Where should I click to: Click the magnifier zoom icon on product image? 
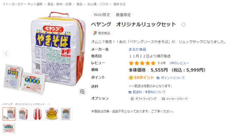point(82,92)
